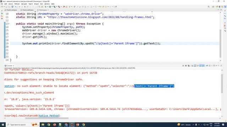Click the "webdriver.chrome.driver" string on line 10
Screen dimensions: 227x127
point(83,14)
